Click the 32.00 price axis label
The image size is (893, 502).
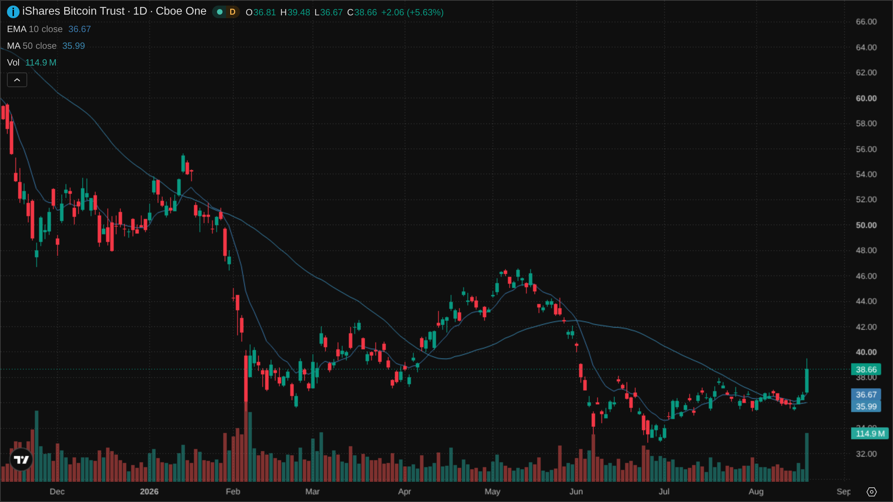click(866, 454)
